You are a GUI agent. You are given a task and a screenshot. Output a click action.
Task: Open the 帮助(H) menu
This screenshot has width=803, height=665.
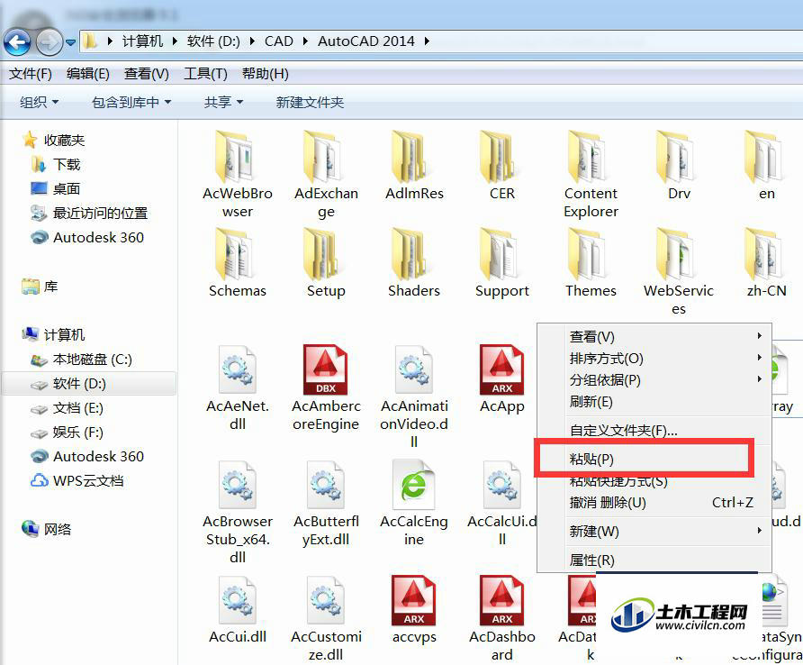[x=266, y=74]
